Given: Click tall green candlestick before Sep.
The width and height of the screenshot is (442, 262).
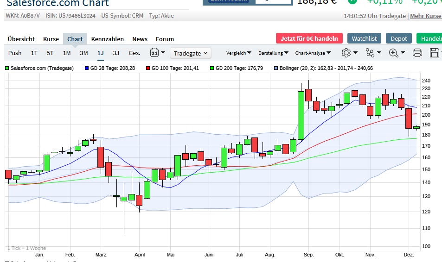Looking at the screenshot, I should [x=301, y=115].
